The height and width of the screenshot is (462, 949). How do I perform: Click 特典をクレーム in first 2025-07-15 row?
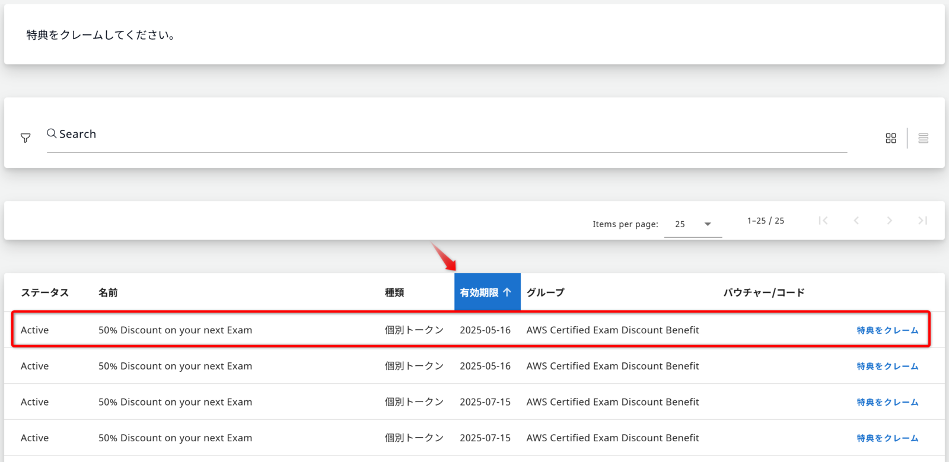tap(888, 402)
